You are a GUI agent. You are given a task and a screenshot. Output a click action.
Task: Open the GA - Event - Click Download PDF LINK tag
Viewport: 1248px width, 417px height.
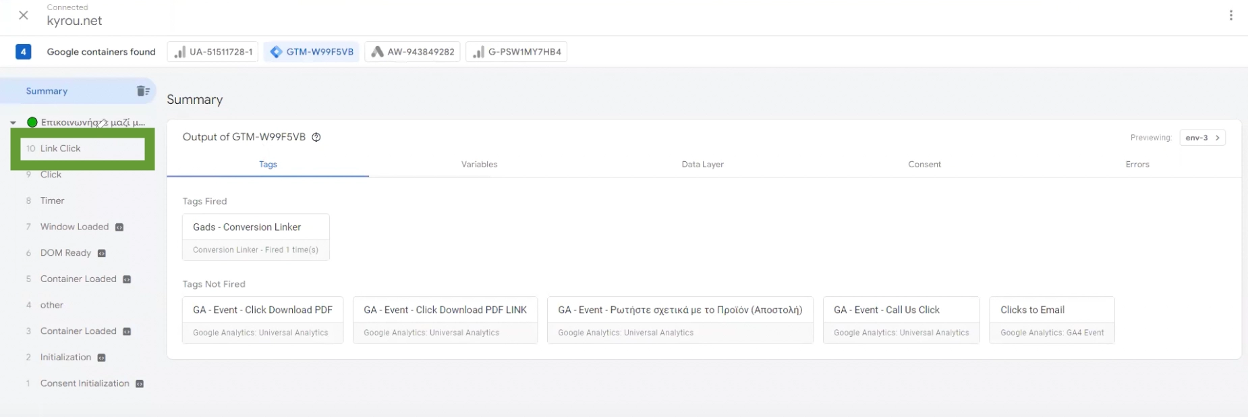pyautogui.click(x=445, y=320)
